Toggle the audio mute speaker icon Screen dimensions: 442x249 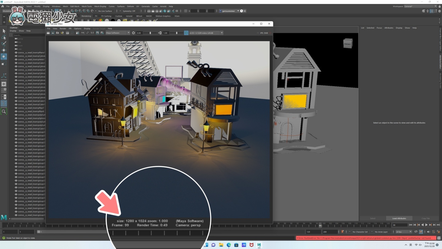[x=428, y=232]
